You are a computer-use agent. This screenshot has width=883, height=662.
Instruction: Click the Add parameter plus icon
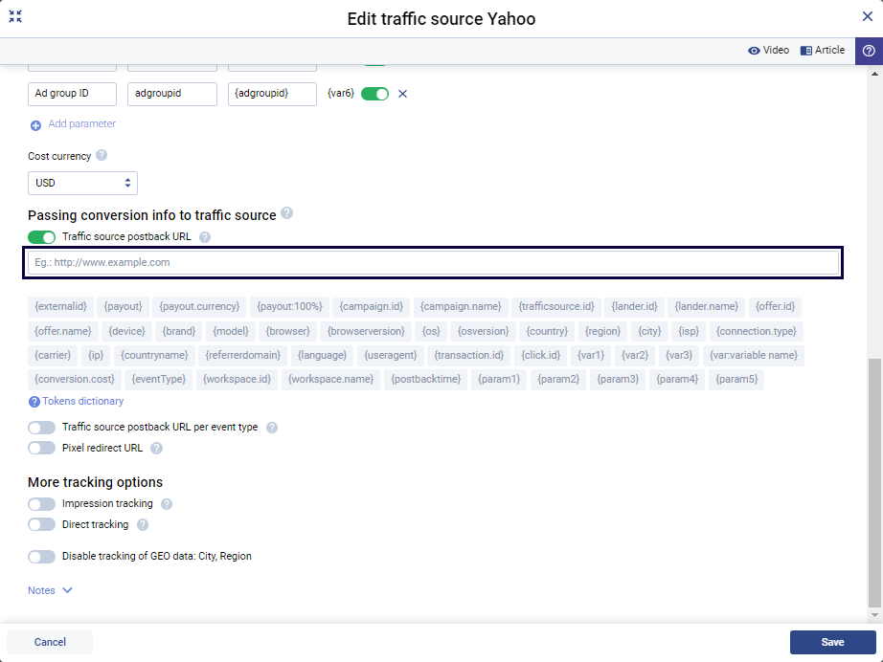coord(35,123)
